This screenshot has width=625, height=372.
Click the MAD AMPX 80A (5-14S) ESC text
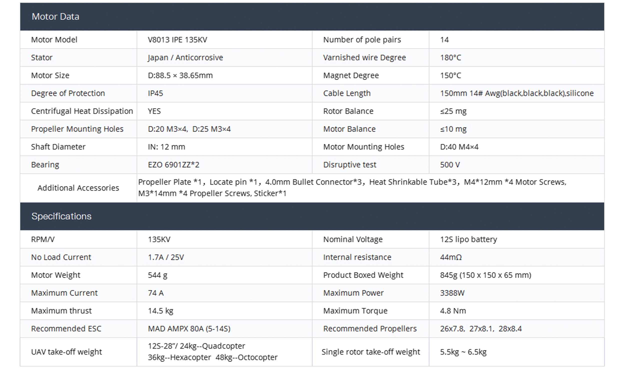189,329
